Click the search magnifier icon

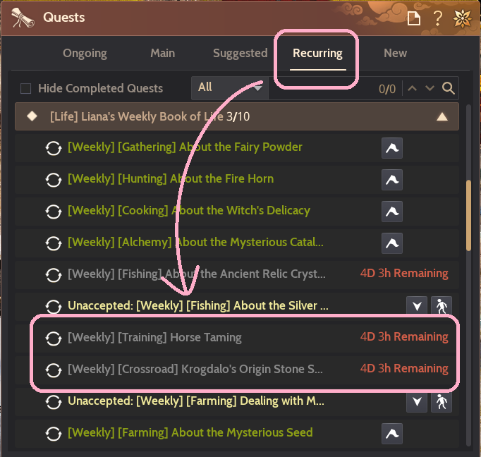[x=448, y=88]
